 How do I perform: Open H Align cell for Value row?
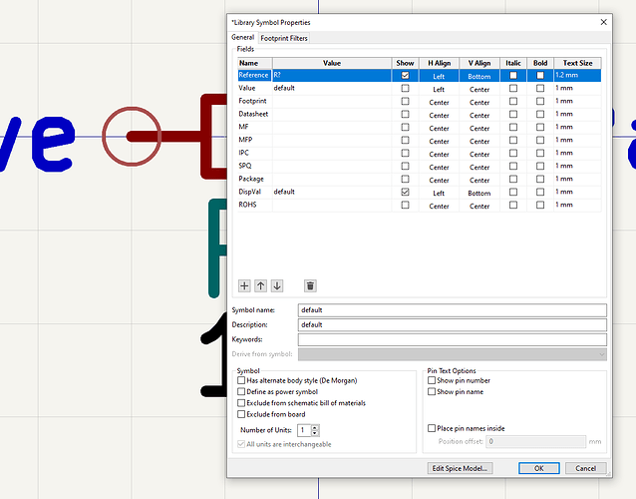(439, 89)
